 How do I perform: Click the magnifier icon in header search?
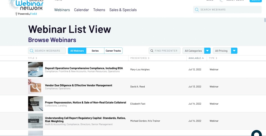pyautogui.click(x=197, y=9)
